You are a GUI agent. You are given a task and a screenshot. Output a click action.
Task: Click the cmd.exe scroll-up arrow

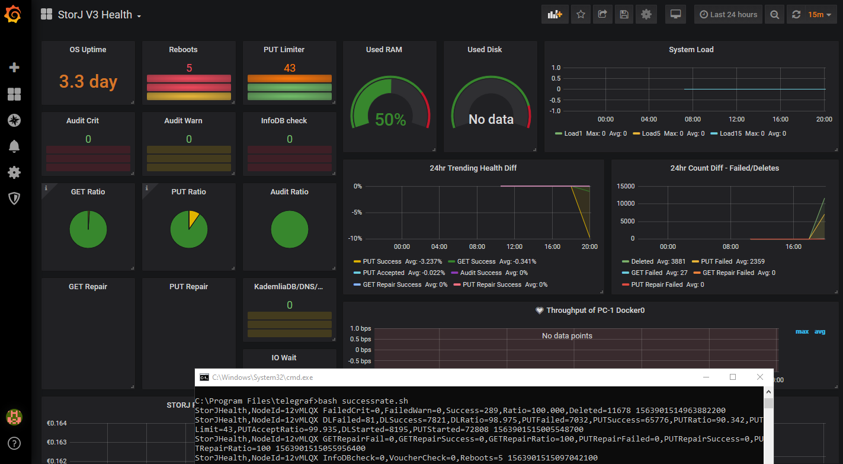point(768,392)
